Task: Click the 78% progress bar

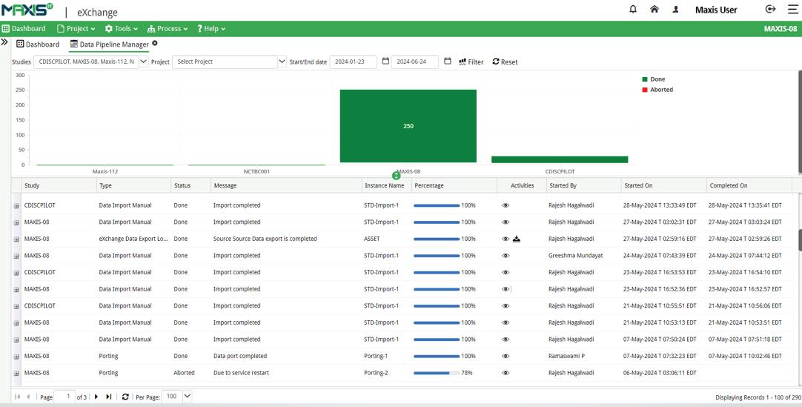Action: click(437, 373)
